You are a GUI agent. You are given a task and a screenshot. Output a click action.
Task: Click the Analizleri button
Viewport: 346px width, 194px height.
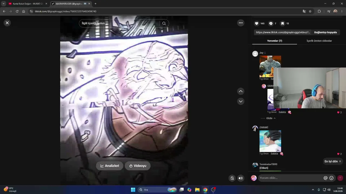[x=109, y=166]
